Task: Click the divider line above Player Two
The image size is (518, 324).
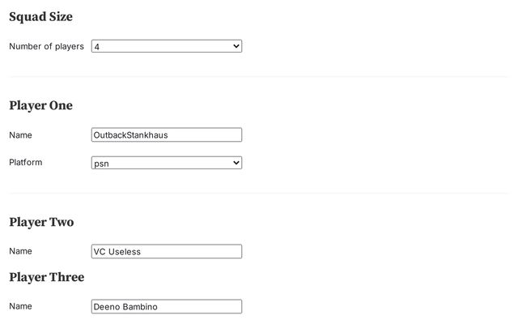Action: (259, 194)
